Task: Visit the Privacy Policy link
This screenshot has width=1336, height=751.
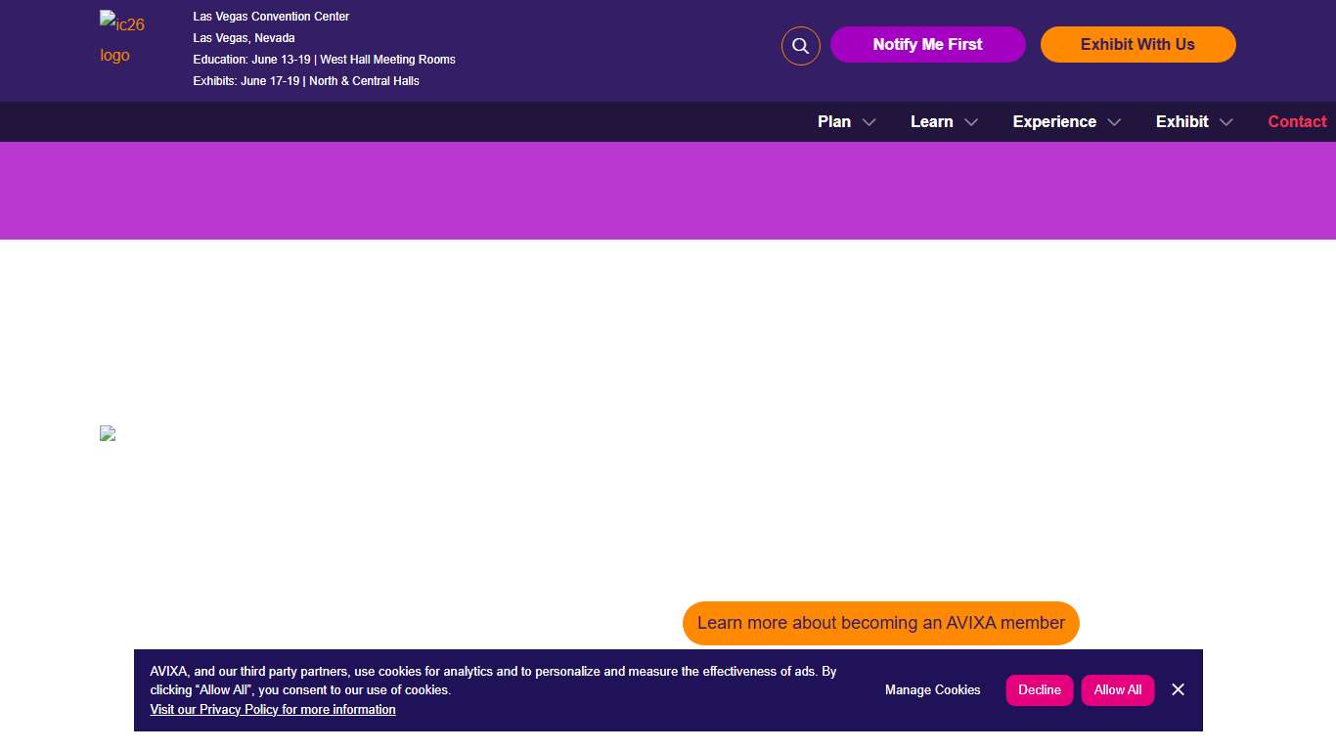Action: pyautogui.click(x=273, y=710)
